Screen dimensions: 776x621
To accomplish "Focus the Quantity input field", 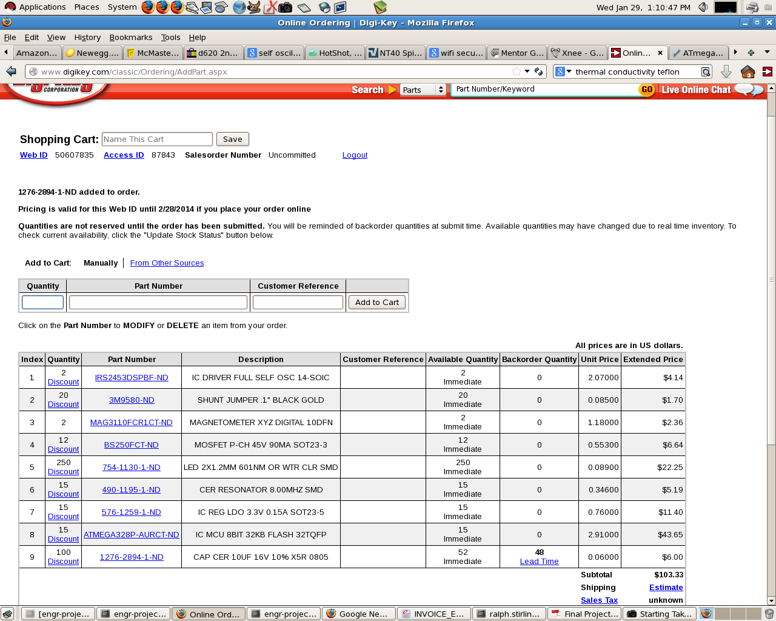I will pos(42,302).
